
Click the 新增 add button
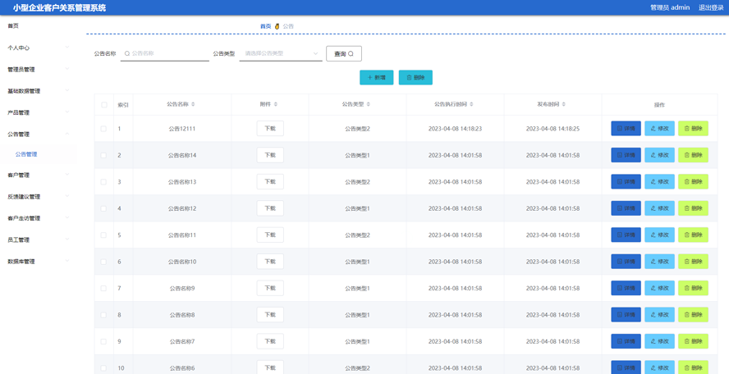coord(377,78)
